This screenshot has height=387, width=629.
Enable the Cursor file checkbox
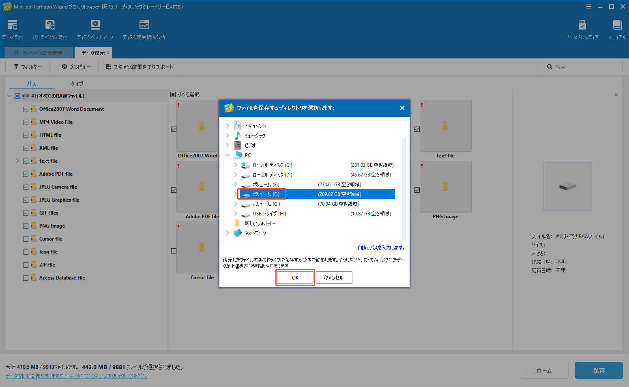pyautogui.click(x=26, y=239)
